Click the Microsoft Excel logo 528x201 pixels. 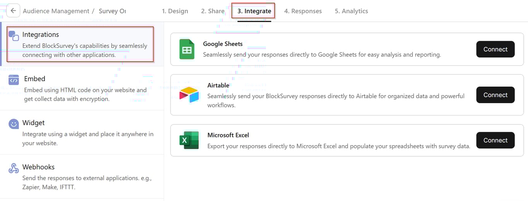[x=189, y=140]
